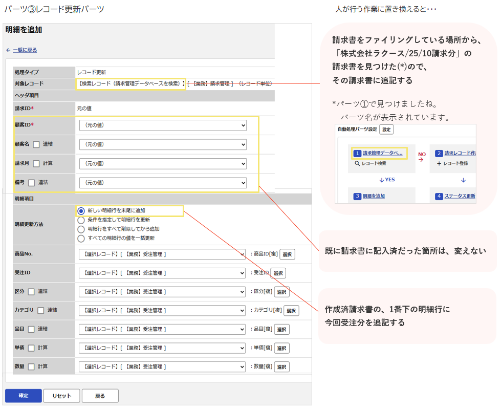501x409 pixels.
Task: Click the 設定 button for 自動処理パーツ設定
Action: tap(386, 130)
